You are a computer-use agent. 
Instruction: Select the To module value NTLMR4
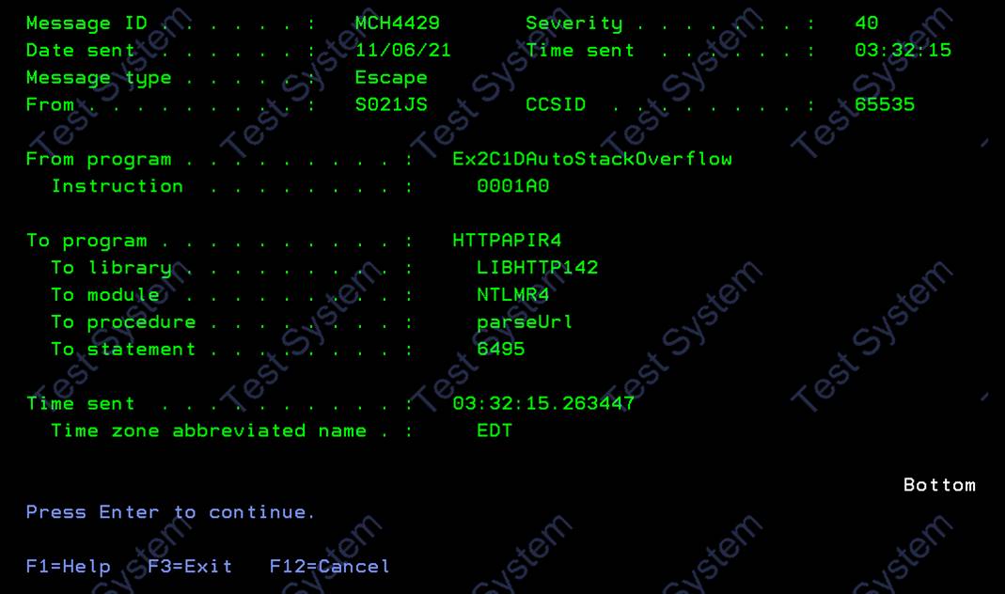[x=512, y=295]
